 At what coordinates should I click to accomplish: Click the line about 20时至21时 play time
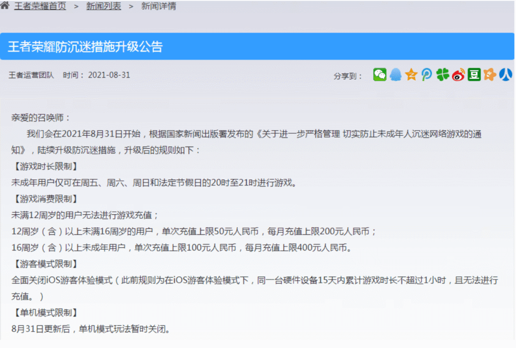[x=154, y=182]
